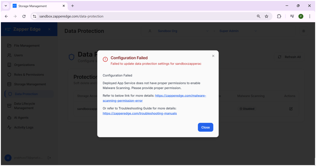Click the Refresh All button
Viewport: 316px width, 166px height.
pyautogui.click(x=290, y=57)
